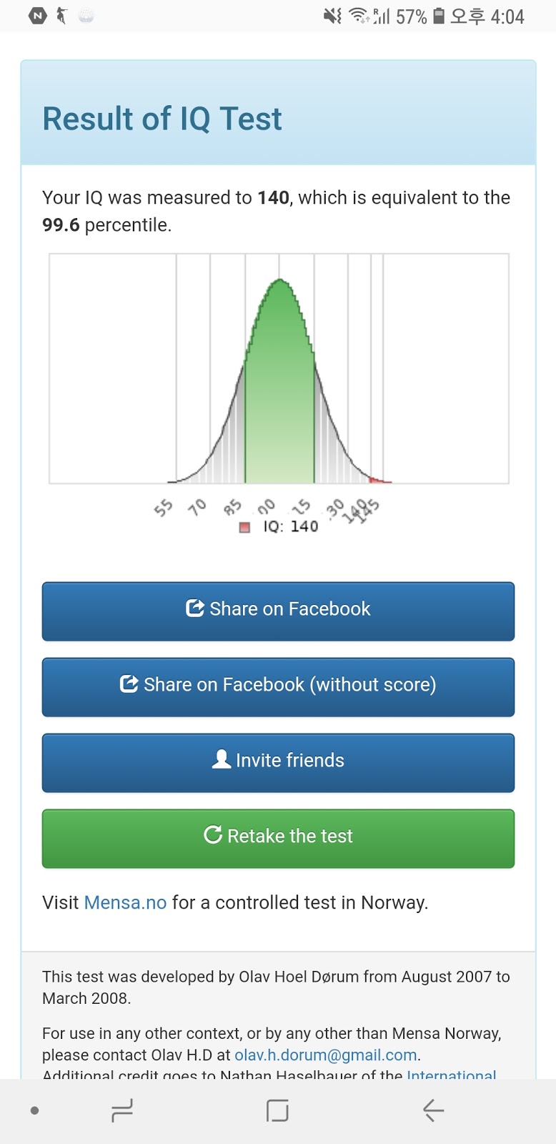Click Share on Facebook (without score)
Viewport: 556px width, 1144px height.
(278, 687)
